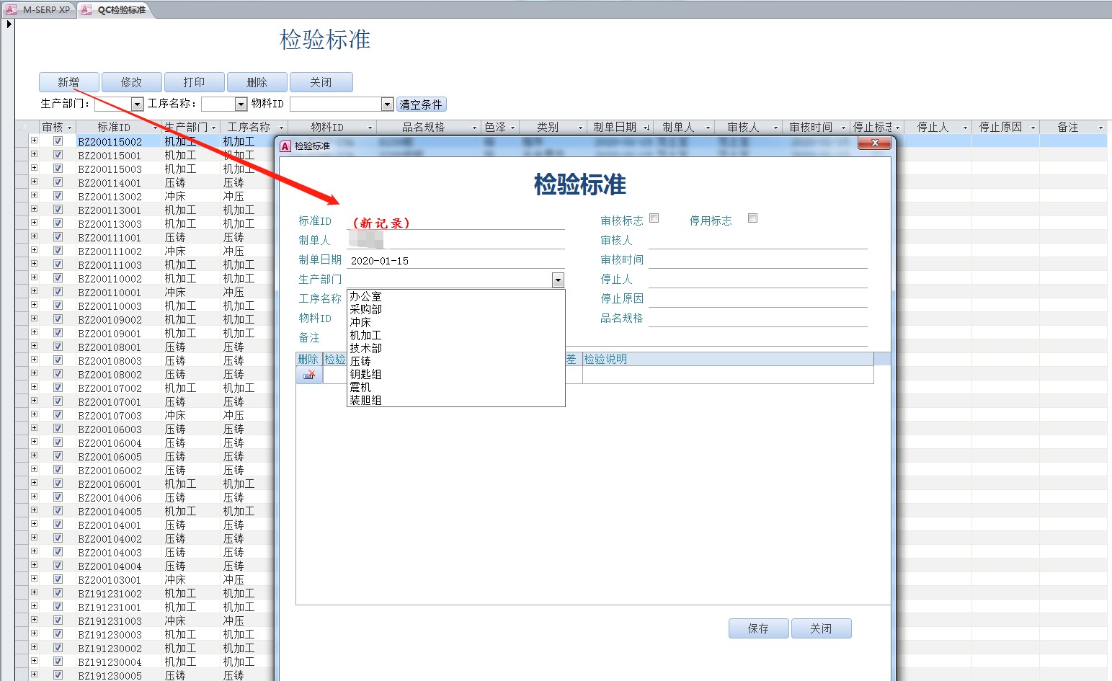
Task: Open the 生产部门 filter dropdown
Action: [137, 104]
